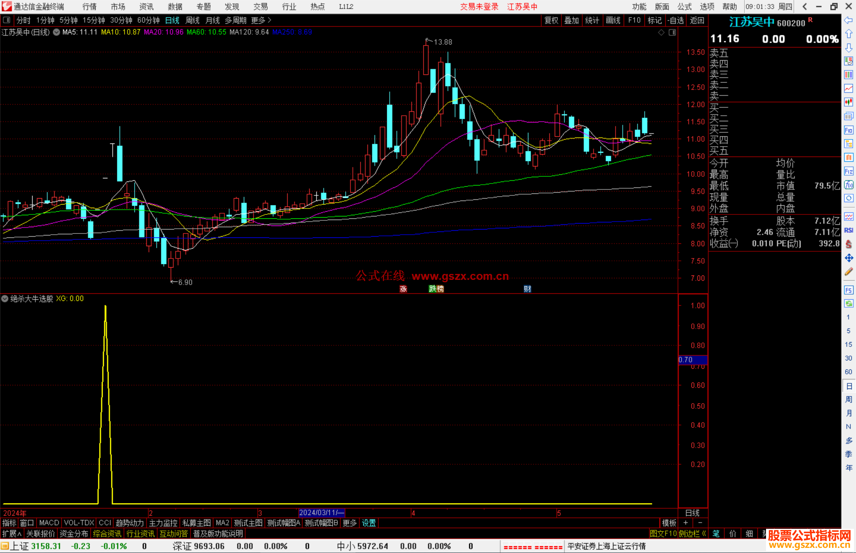Open the candlestick chart sidebar icon
This screenshot has width=856, height=553.
pos(848,102)
